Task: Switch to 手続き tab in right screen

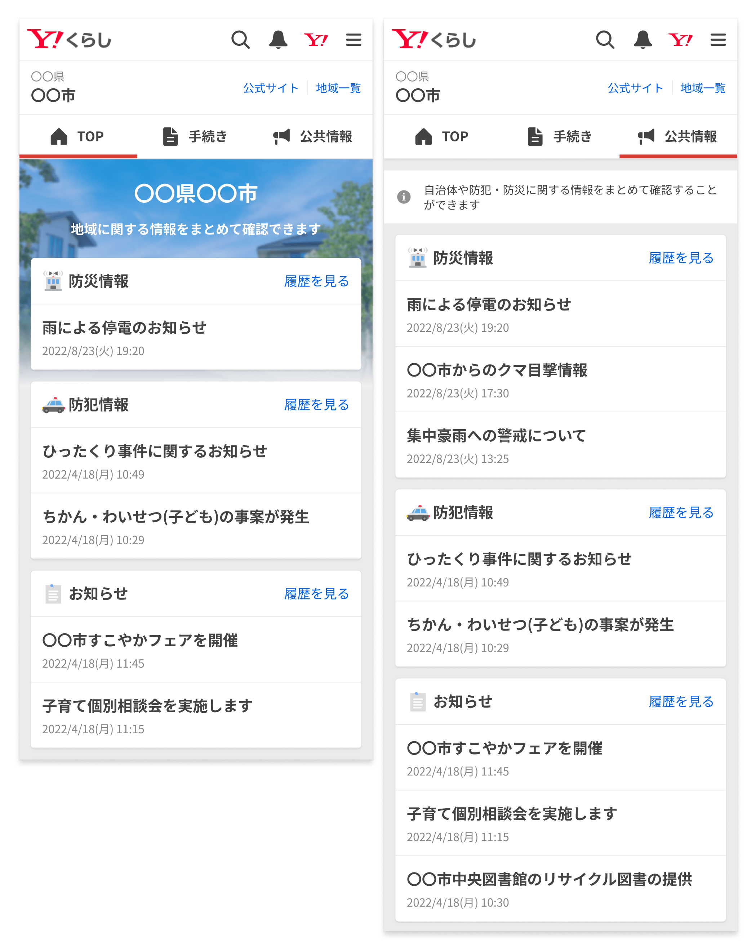Action: click(x=560, y=137)
